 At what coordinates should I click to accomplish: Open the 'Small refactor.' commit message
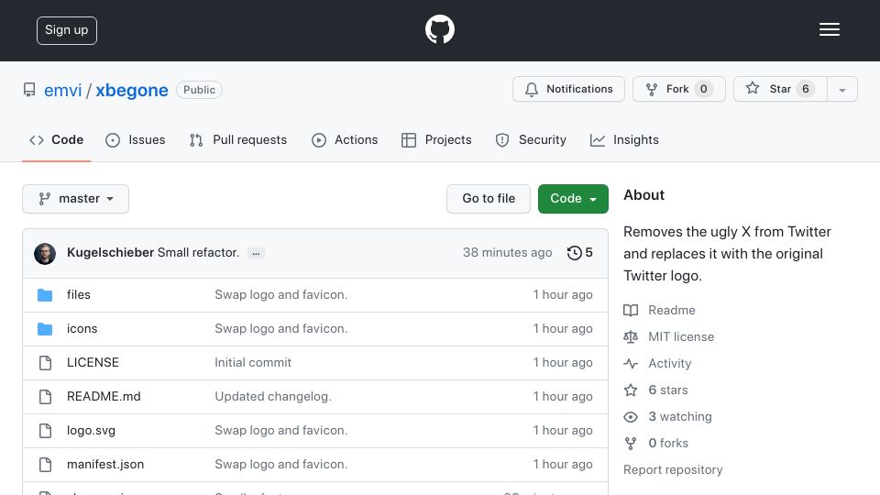pos(198,253)
